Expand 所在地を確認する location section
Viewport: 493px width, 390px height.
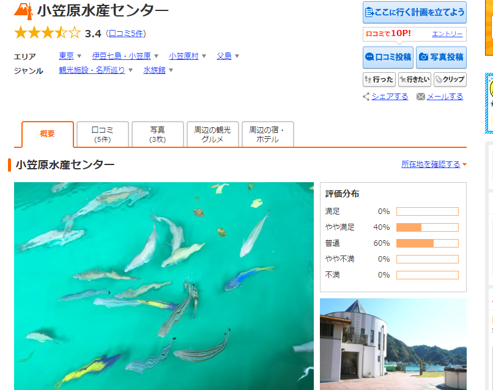click(434, 164)
